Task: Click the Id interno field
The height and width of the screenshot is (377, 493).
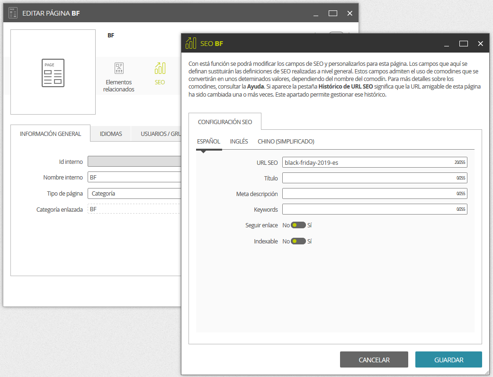Action: point(134,162)
